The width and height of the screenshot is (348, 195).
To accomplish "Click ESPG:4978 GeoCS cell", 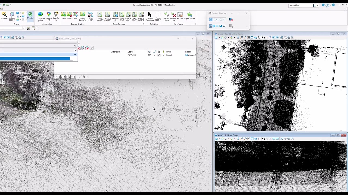I will (132, 55).
